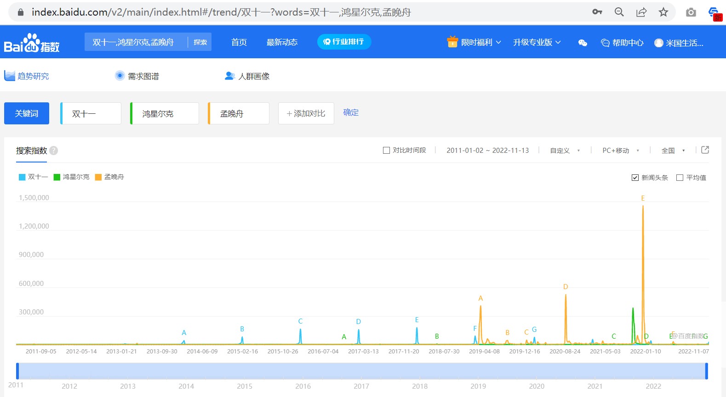The image size is (726, 397).
Task: Click the blue 关键词 button
Action: (27, 113)
